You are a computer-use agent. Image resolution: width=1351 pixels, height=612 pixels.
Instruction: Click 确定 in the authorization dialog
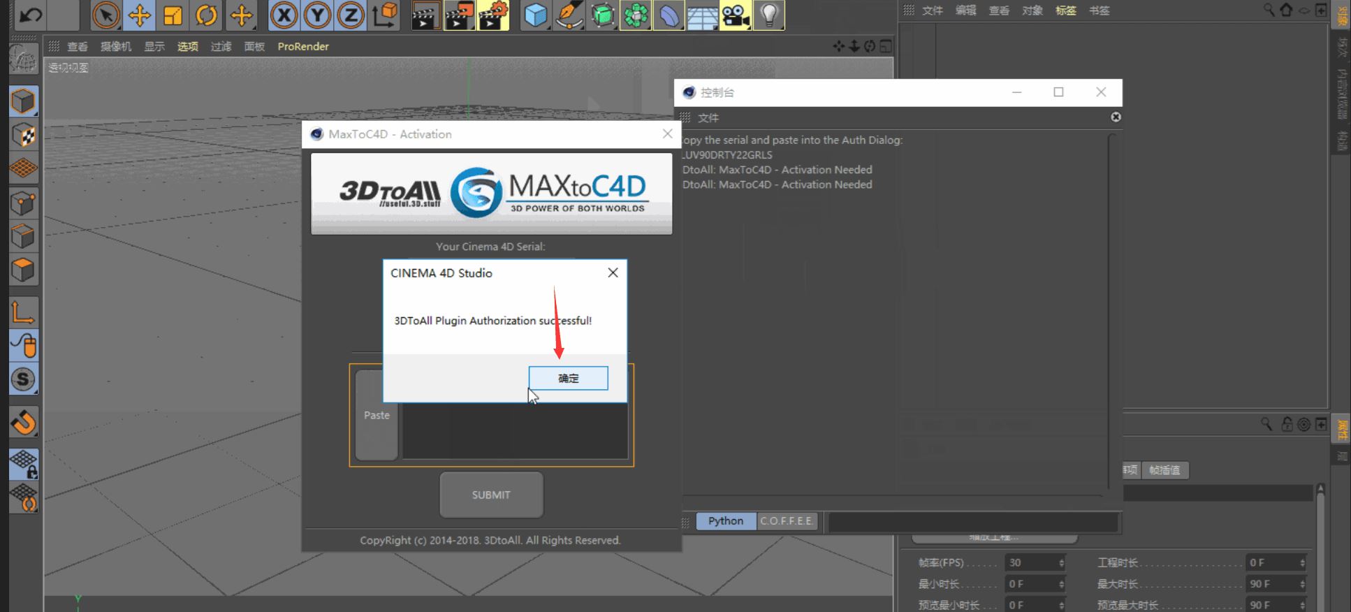[569, 378]
